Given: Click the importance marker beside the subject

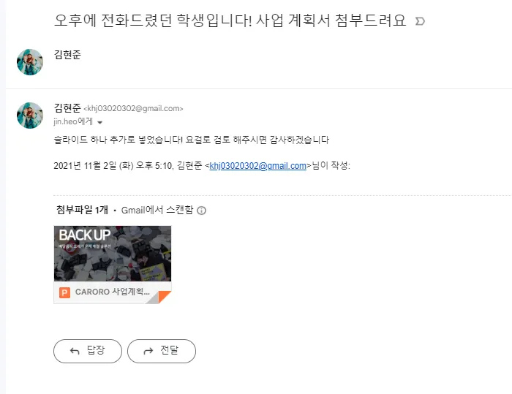Looking at the screenshot, I should [x=420, y=21].
